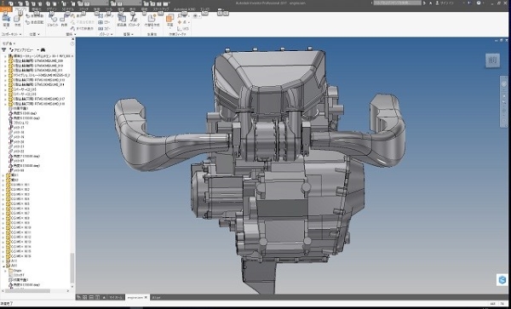This screenshot has width=511, height=309.
Task: Click the browser vertical scrollbar thumb
Action: pos(72,267)
